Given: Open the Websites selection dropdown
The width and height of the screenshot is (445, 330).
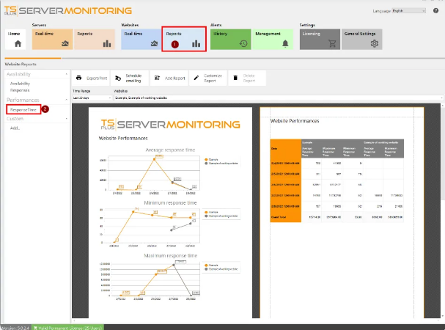Looking at the screenshot, I should [279, 98].
